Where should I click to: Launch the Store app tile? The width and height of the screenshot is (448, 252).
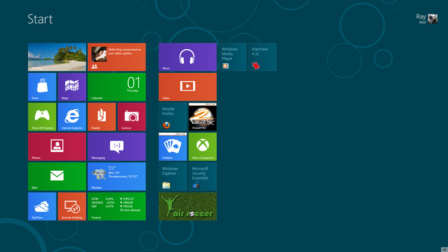pyautogui.click(x=42, y=87)
